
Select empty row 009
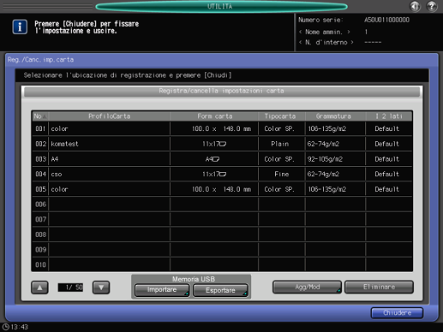pyautogui.click(x=222, y=250)
